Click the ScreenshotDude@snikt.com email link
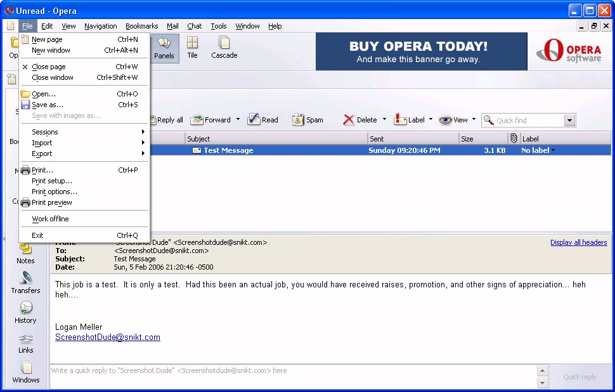The width and height of the screenshot is (615, 392). pyautogui.click(x=107, y=337)
